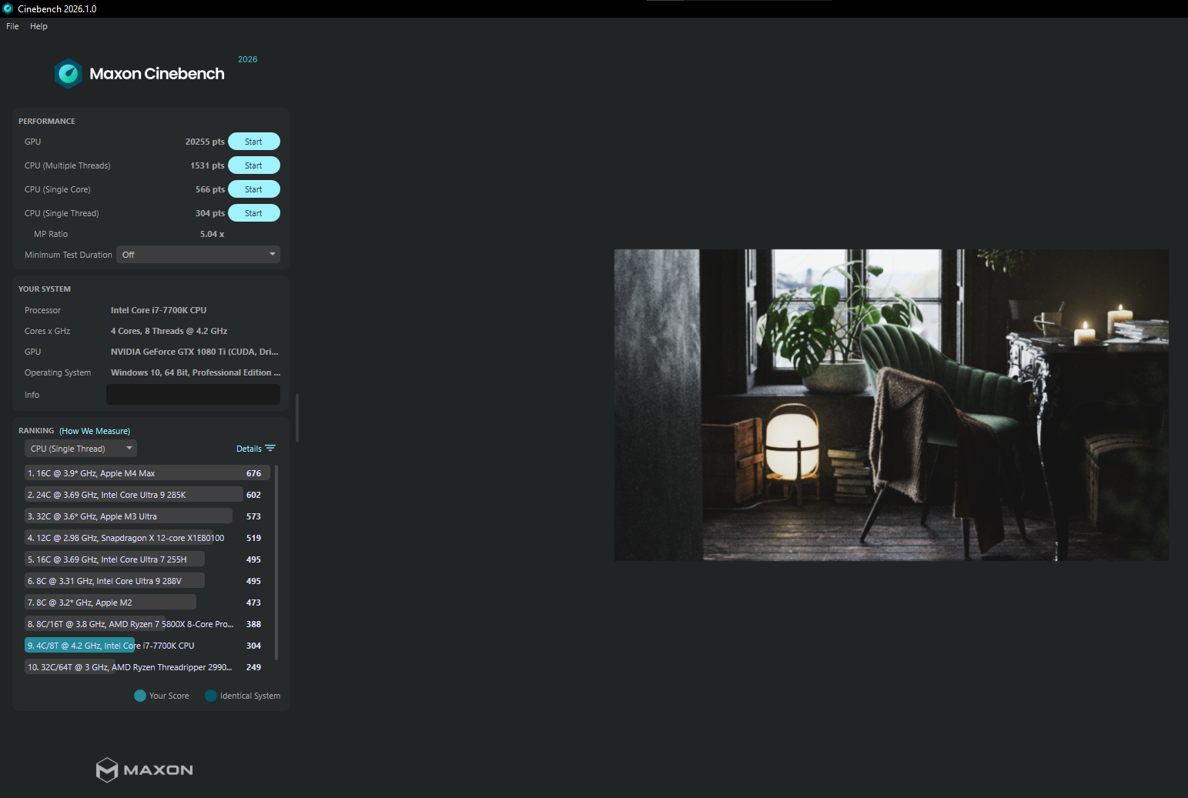Image resolution: width=1188 pixels, height=798 pixels.
Task: Click the Identical System legend dot
Action: 211,696
